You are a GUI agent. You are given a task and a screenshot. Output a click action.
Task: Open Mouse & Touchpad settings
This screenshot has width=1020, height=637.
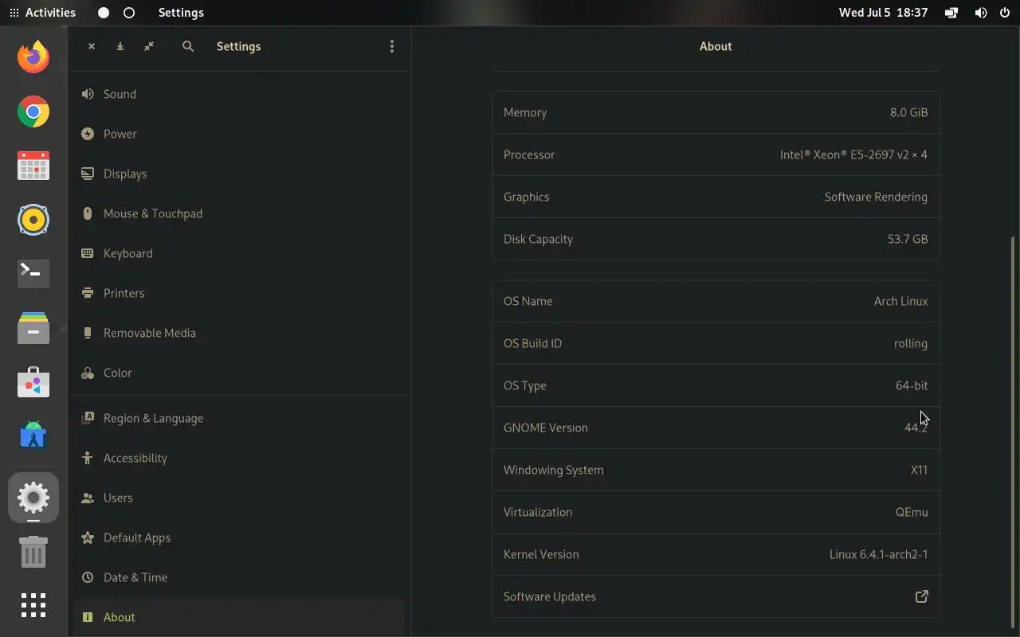click(239, 213)
